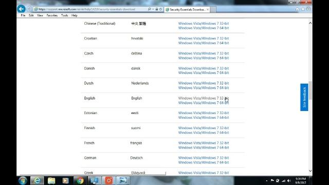Image resolution: width=329 pixels, height=185 pixels.
Task: Click the URL address field
Action: point(90,9)
